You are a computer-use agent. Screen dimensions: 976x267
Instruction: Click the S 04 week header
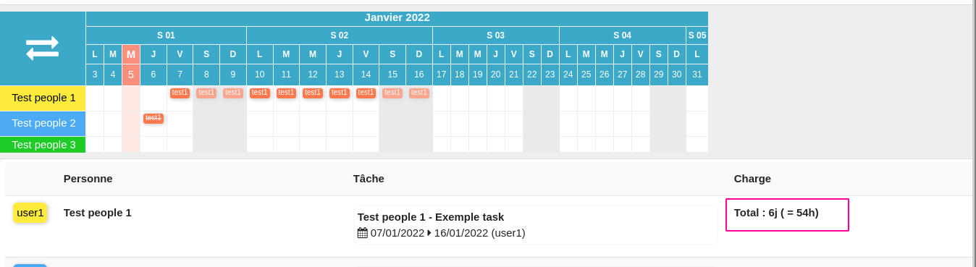click(x=623, y=35)
